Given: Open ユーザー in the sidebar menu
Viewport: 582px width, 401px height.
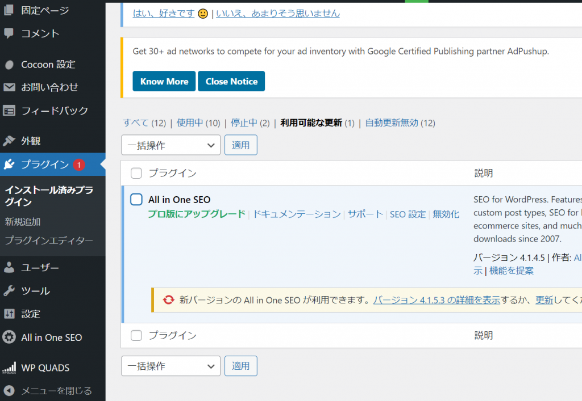Looking at the screenshot, I should click(x=40, y=267).
